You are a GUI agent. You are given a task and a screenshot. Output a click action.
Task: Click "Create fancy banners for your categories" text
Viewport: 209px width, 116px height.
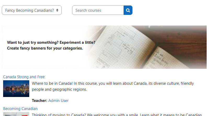coord(45,48)
